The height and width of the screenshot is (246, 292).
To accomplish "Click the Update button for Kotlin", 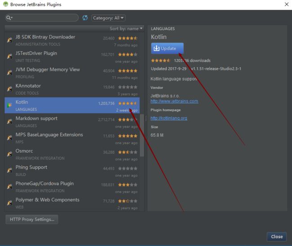I will 167,48.
